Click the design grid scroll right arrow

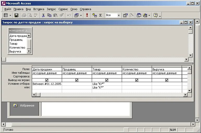pyautogui.click(x=185, y=95)
